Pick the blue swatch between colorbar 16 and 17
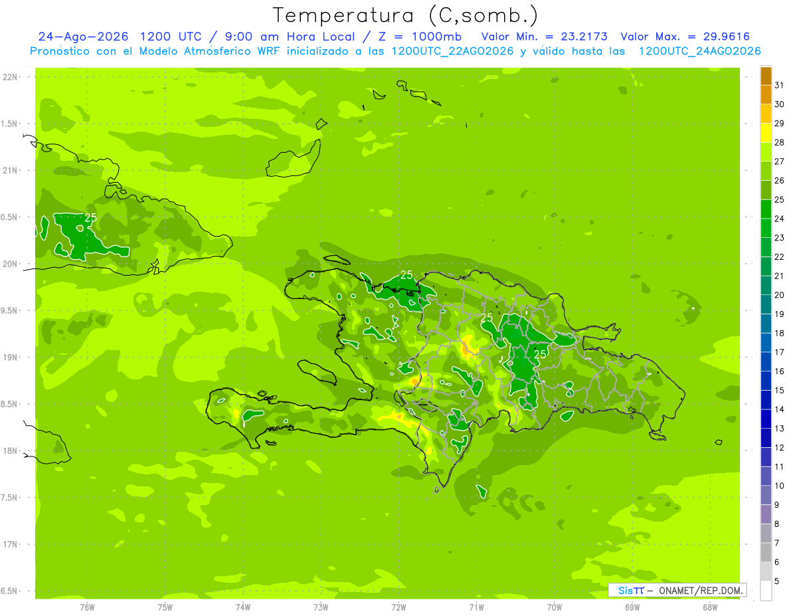 coord(766,361)
